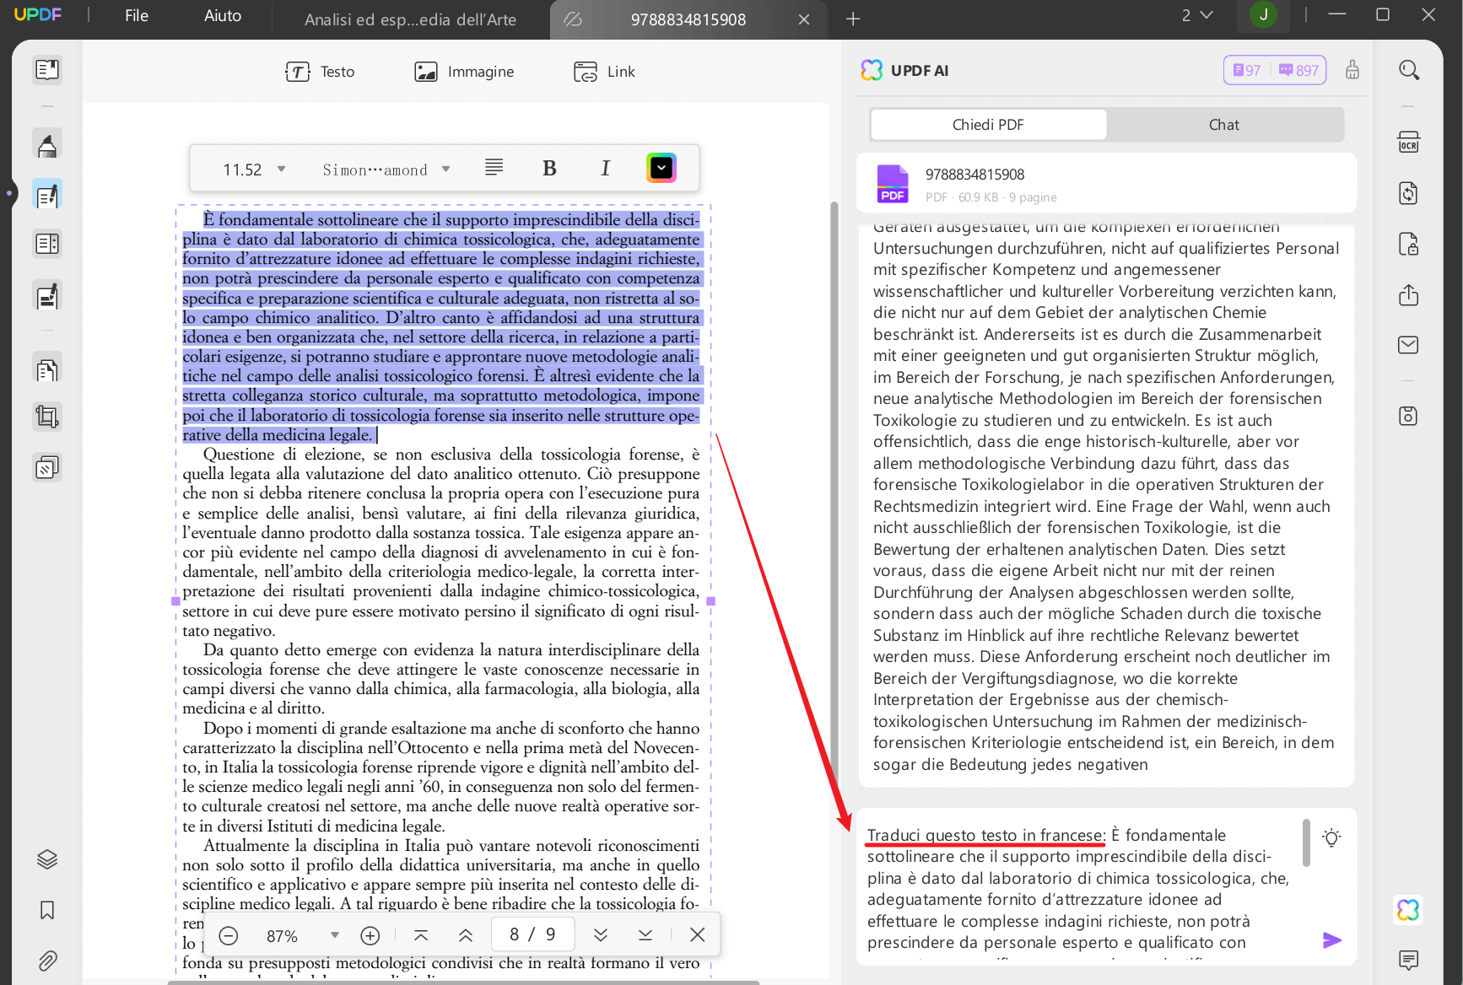Open the Protect PDF lock tool
The width and height of the screenshot is (1463, 985).
pyautogui.click(x=1408, y=245)
